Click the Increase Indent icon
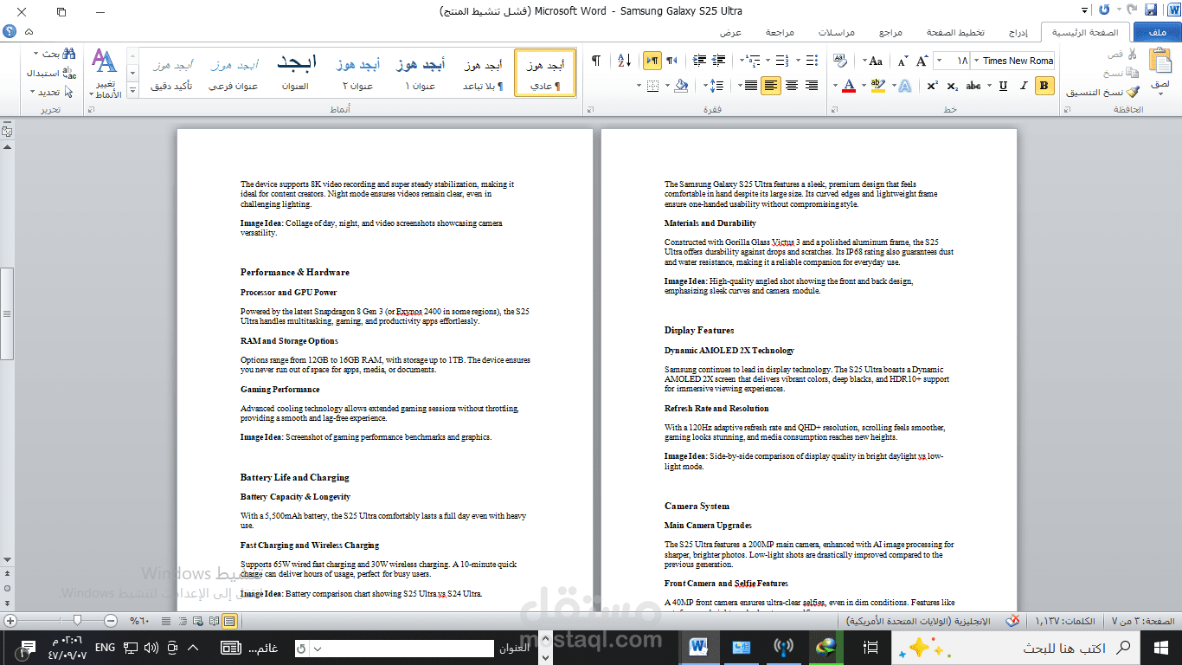 click(x=699, y=61)
